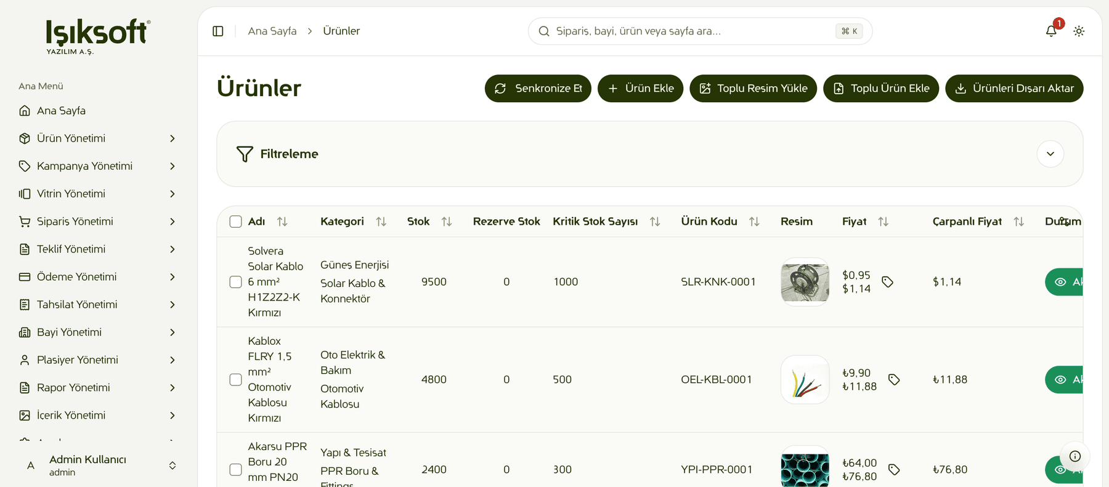Open İçerik Yönetimi in the sidebar
The height and width of the screenshot is (487, 1109).
(x=98, y=416)
